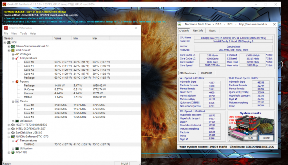Expand the SanDisk Ultra USB 3.0 node

[9, 133]
